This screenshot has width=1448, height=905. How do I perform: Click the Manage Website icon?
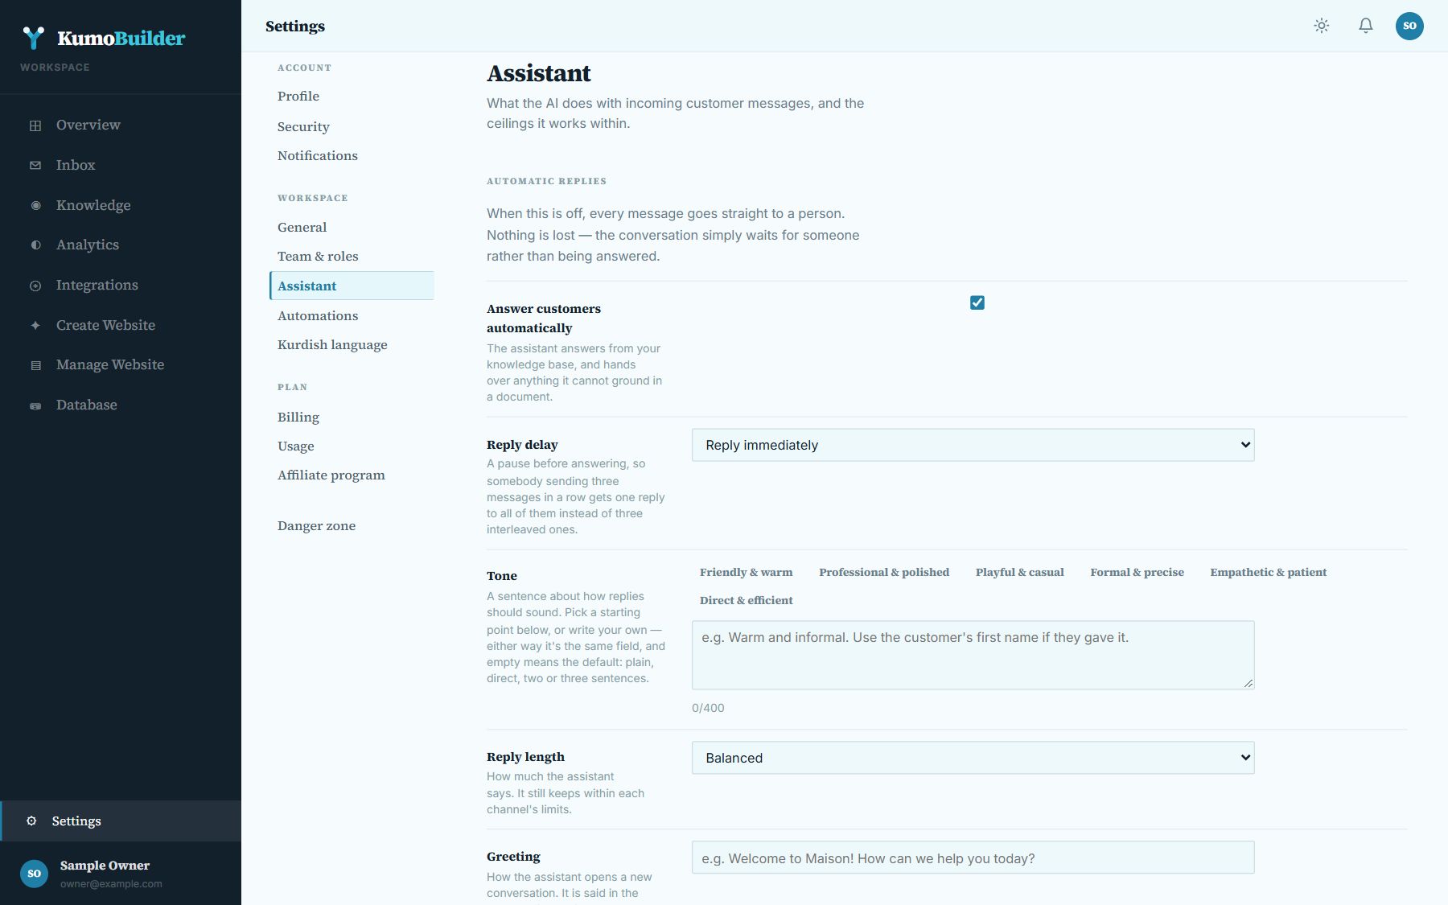point(35,365)
